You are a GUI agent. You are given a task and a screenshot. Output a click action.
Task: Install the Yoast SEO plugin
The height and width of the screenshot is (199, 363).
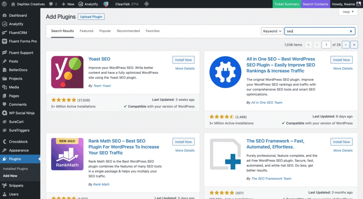[183, 60]
